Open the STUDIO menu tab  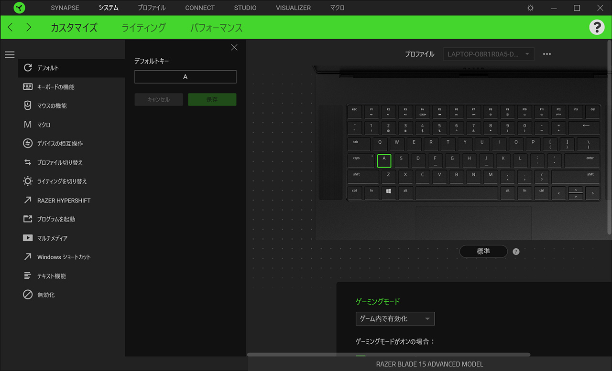(x=245, y=8)
